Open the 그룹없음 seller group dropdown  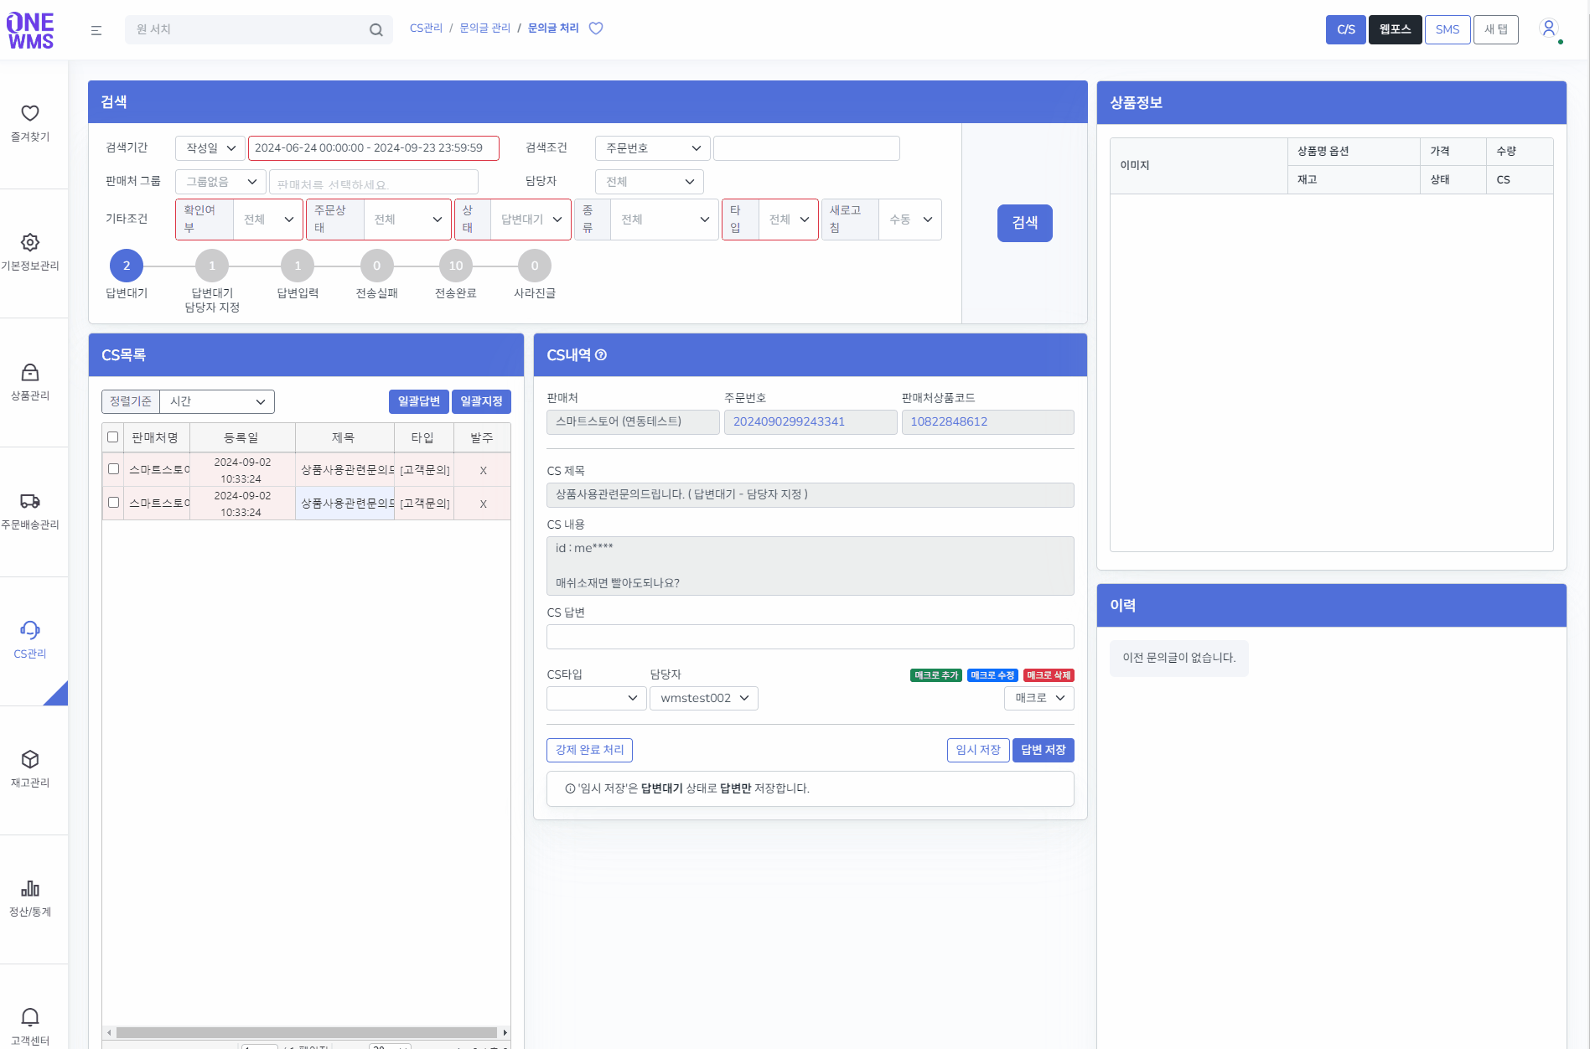point(220,182)
